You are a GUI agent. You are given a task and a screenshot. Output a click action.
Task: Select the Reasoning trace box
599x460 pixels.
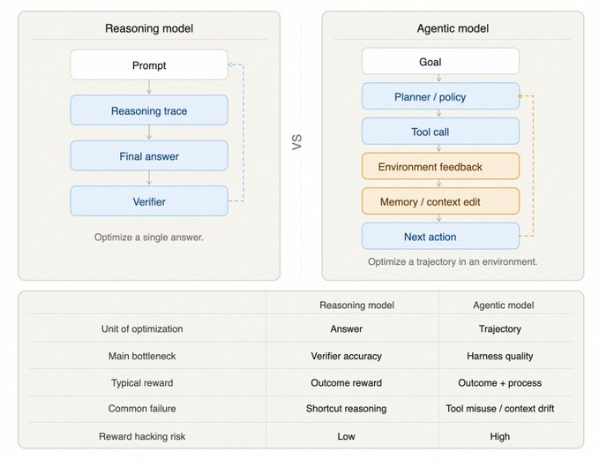pyautogui.click(x=149, y=111)
